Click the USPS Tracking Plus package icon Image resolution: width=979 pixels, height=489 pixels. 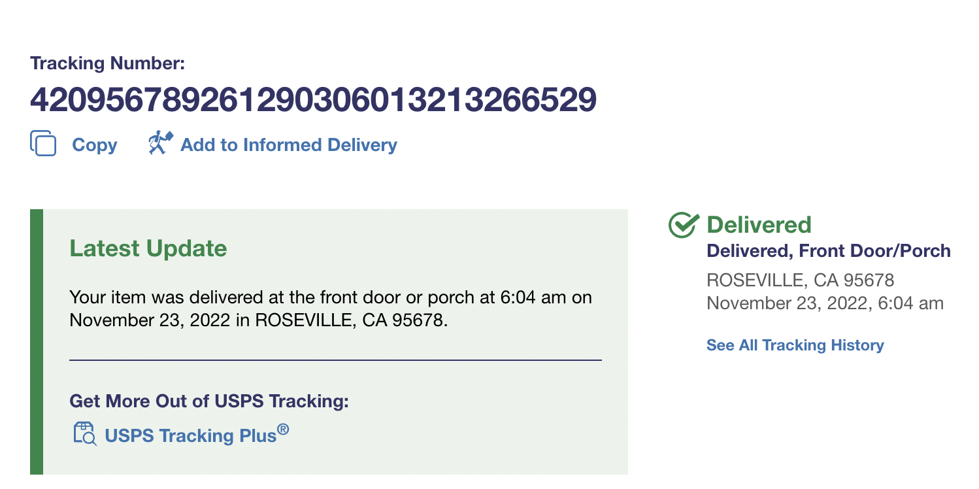tap(84, 433)
